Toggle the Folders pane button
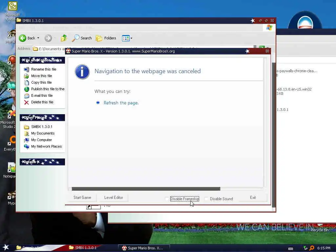This screenshot has height=252, width=336. tap(106, 38)
